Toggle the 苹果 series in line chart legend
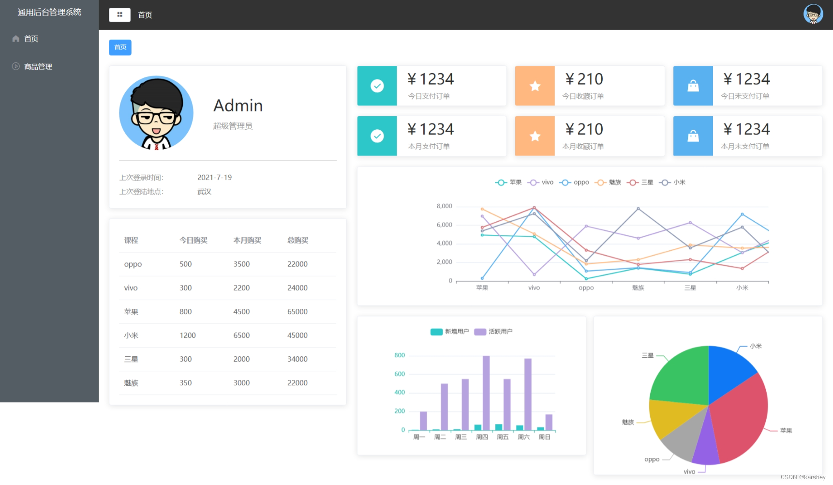The width and height of the screenshot is (833, 485). coord(508,182)
